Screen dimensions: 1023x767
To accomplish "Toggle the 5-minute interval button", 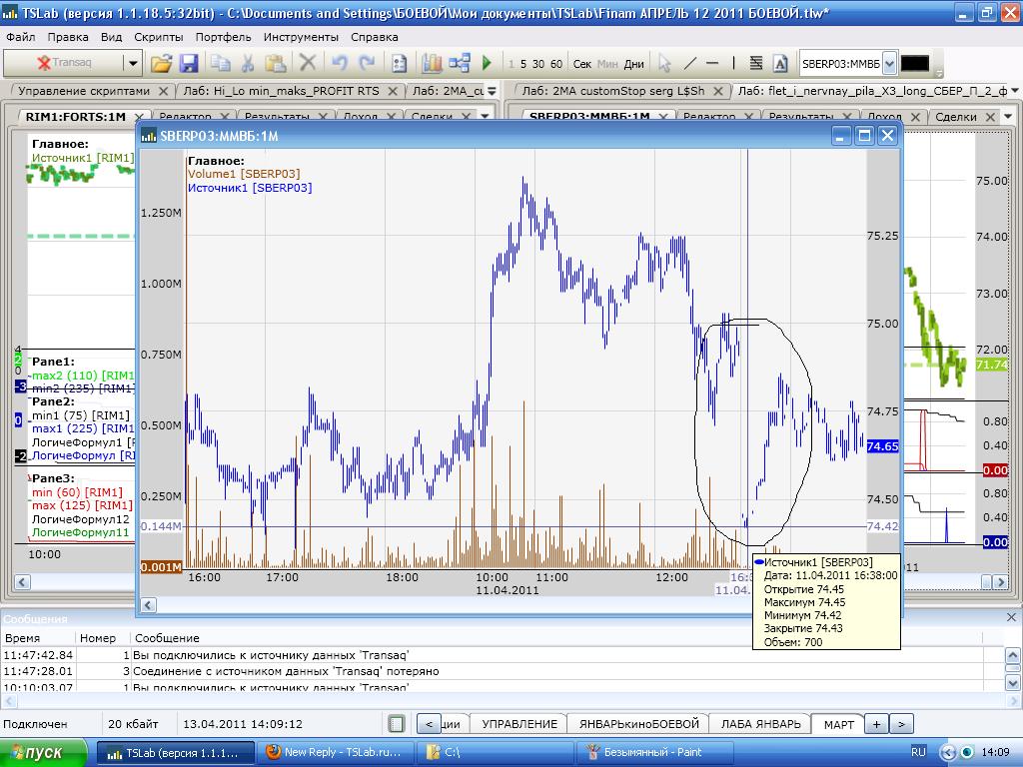I will [x=523, y=64].
